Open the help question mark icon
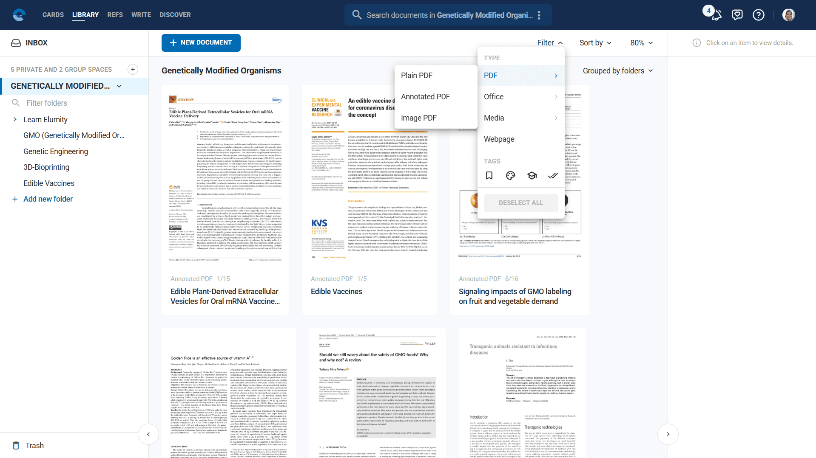 (758, 15)
